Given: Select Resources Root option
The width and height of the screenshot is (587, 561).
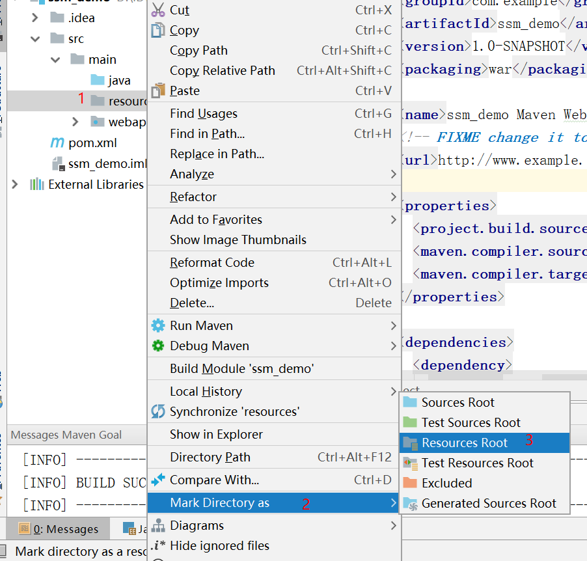Looking at the screenshot, I should tap(484, 443).
